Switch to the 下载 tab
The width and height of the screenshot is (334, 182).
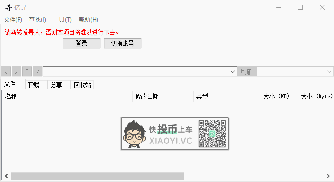[36, 85]
